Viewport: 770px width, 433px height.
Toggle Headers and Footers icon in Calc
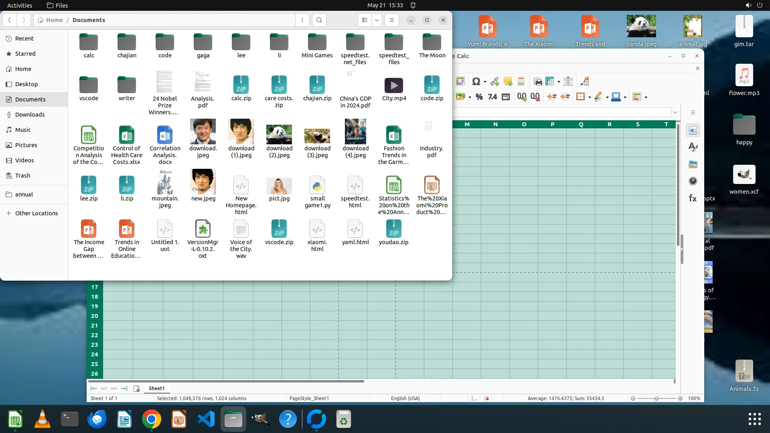point(521,82)
